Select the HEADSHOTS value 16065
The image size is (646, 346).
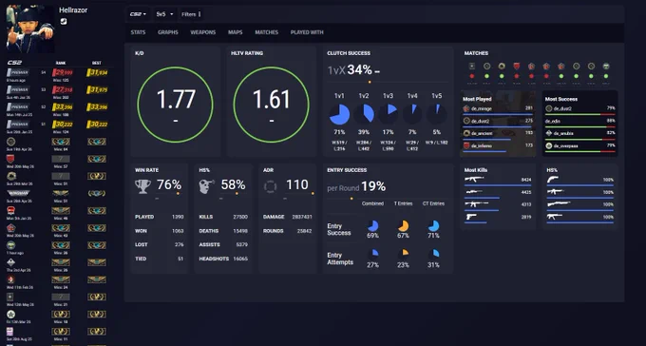240,259
